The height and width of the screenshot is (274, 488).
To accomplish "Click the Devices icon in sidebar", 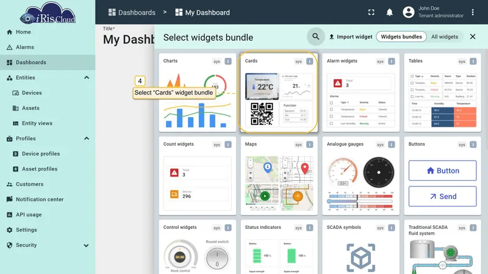I will (x=16, y=93).
